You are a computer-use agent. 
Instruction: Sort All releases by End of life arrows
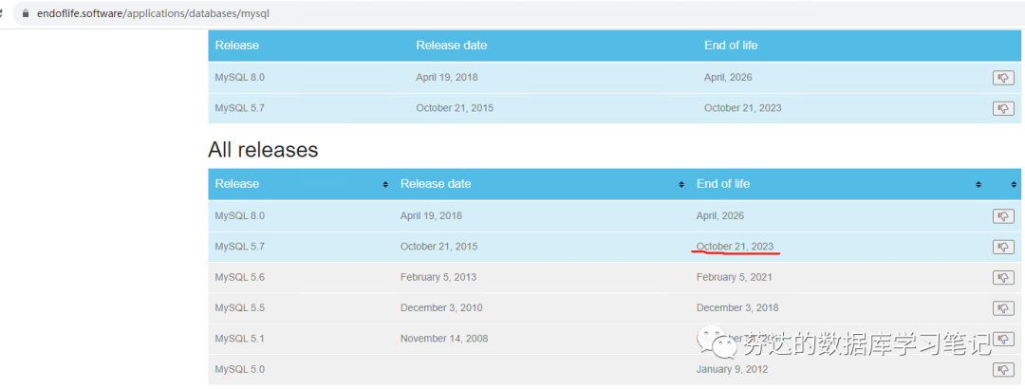(978, 184)
